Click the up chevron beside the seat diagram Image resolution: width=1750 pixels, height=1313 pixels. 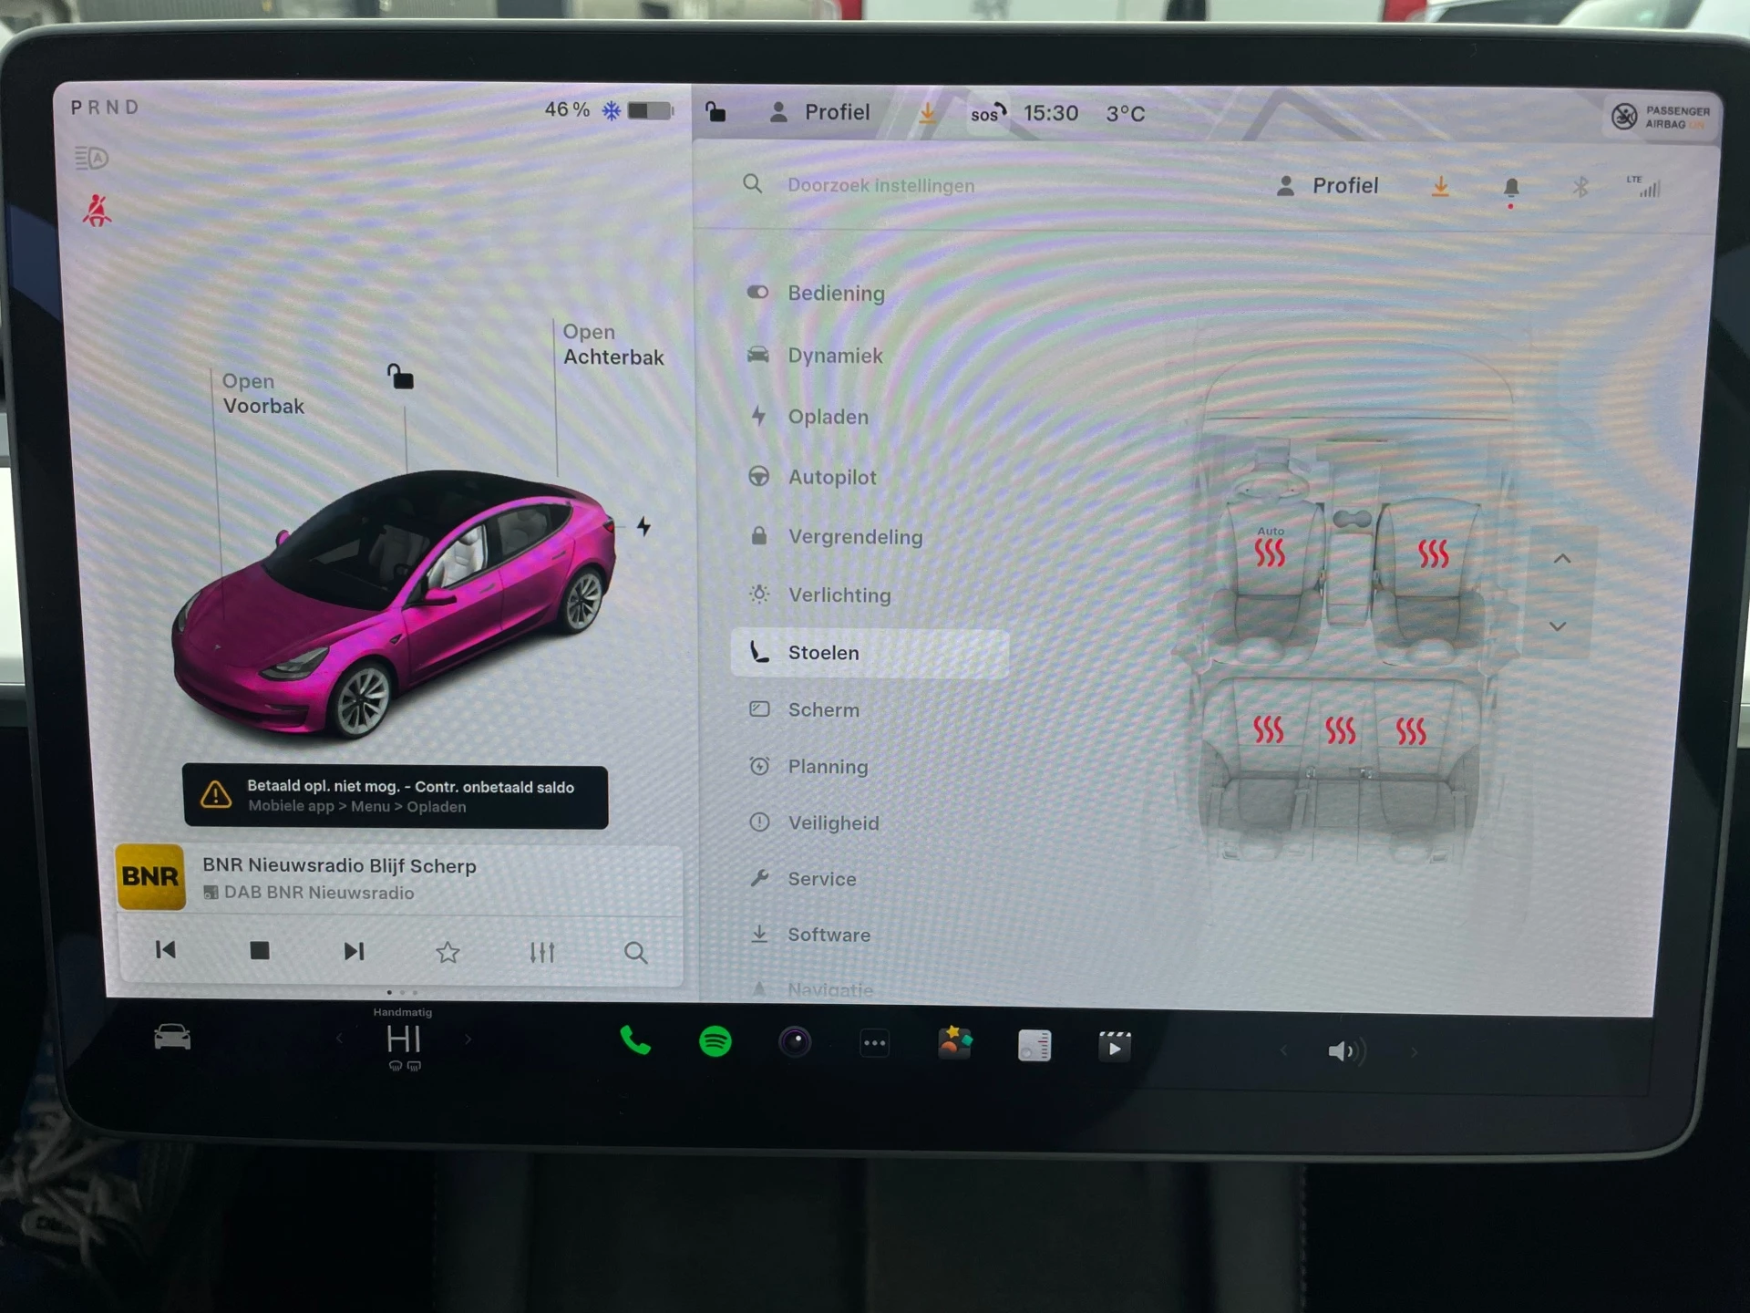1564,559
